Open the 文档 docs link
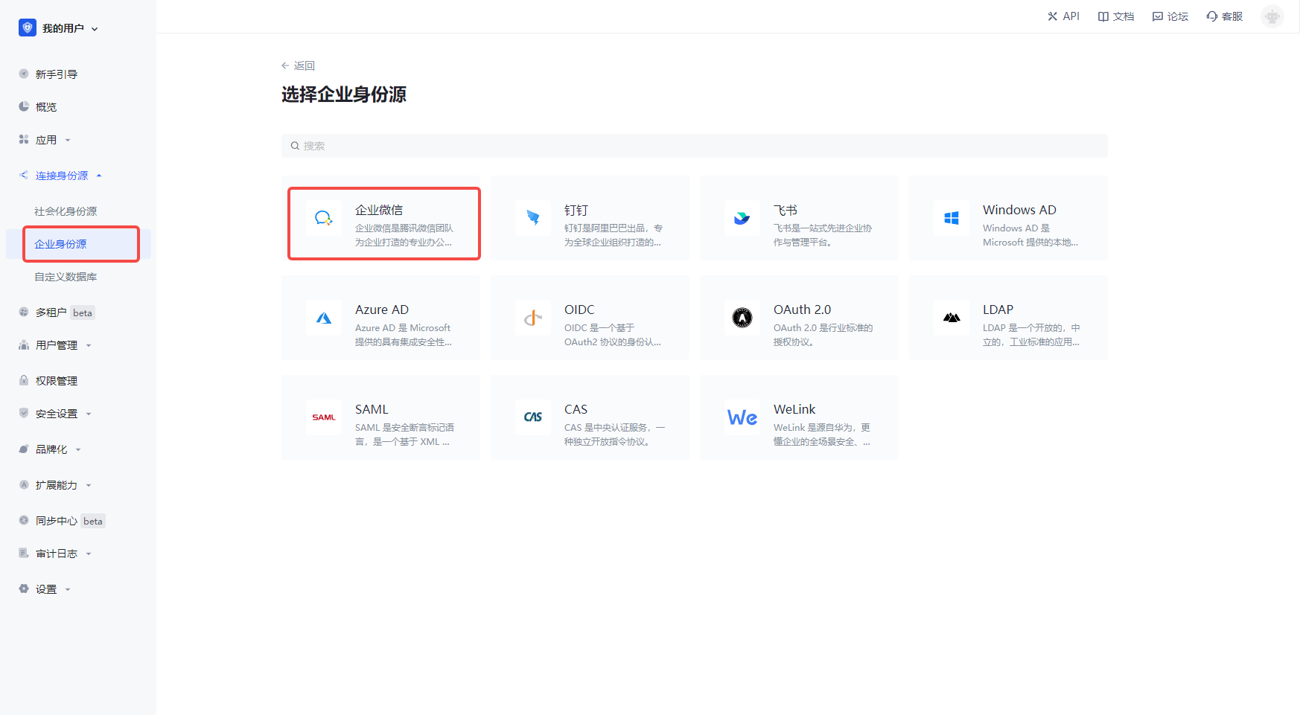 click(x=1116, y=16)
